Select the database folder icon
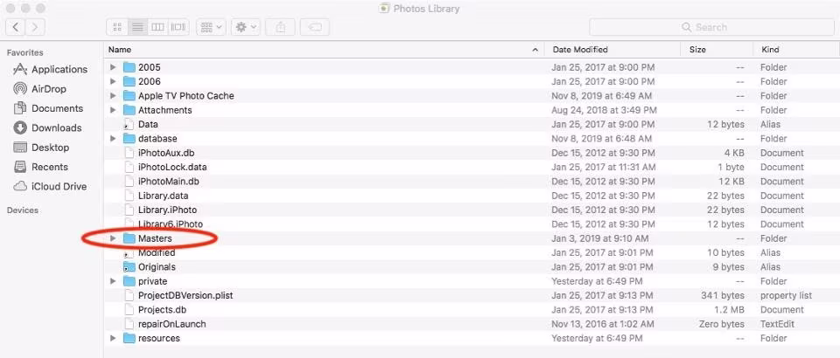 [129, 139]
